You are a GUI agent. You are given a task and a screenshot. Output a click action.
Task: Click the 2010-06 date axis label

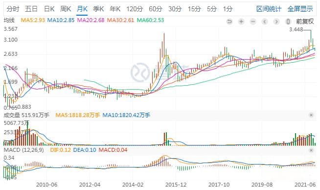click(x=47, y=185)
